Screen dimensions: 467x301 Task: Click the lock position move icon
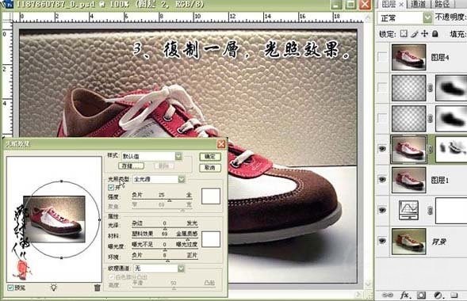[424, 34]
